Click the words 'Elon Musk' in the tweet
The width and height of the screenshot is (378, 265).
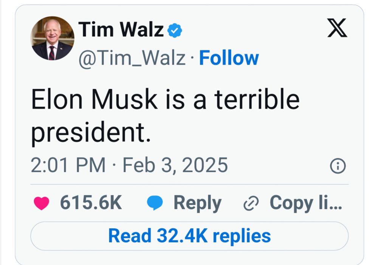(x=94, y=100)
